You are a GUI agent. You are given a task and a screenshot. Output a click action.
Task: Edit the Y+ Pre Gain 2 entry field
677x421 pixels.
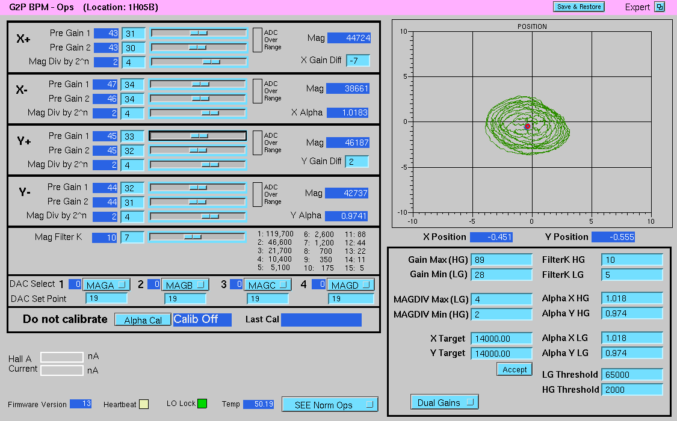[x=132, y=150]
